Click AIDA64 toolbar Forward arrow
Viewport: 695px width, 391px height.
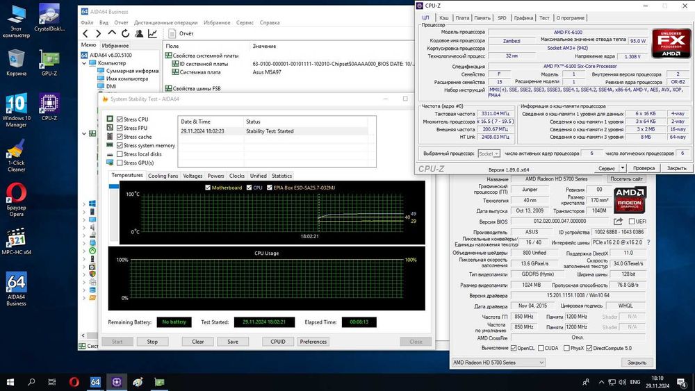[x=99, y=33]
